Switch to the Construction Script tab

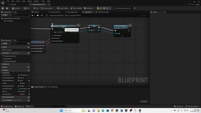55,12
